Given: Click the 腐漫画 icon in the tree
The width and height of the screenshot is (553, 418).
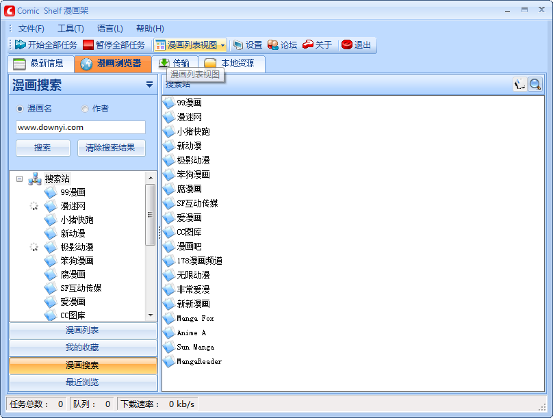Looking at the screenshot, I should 51,274.
